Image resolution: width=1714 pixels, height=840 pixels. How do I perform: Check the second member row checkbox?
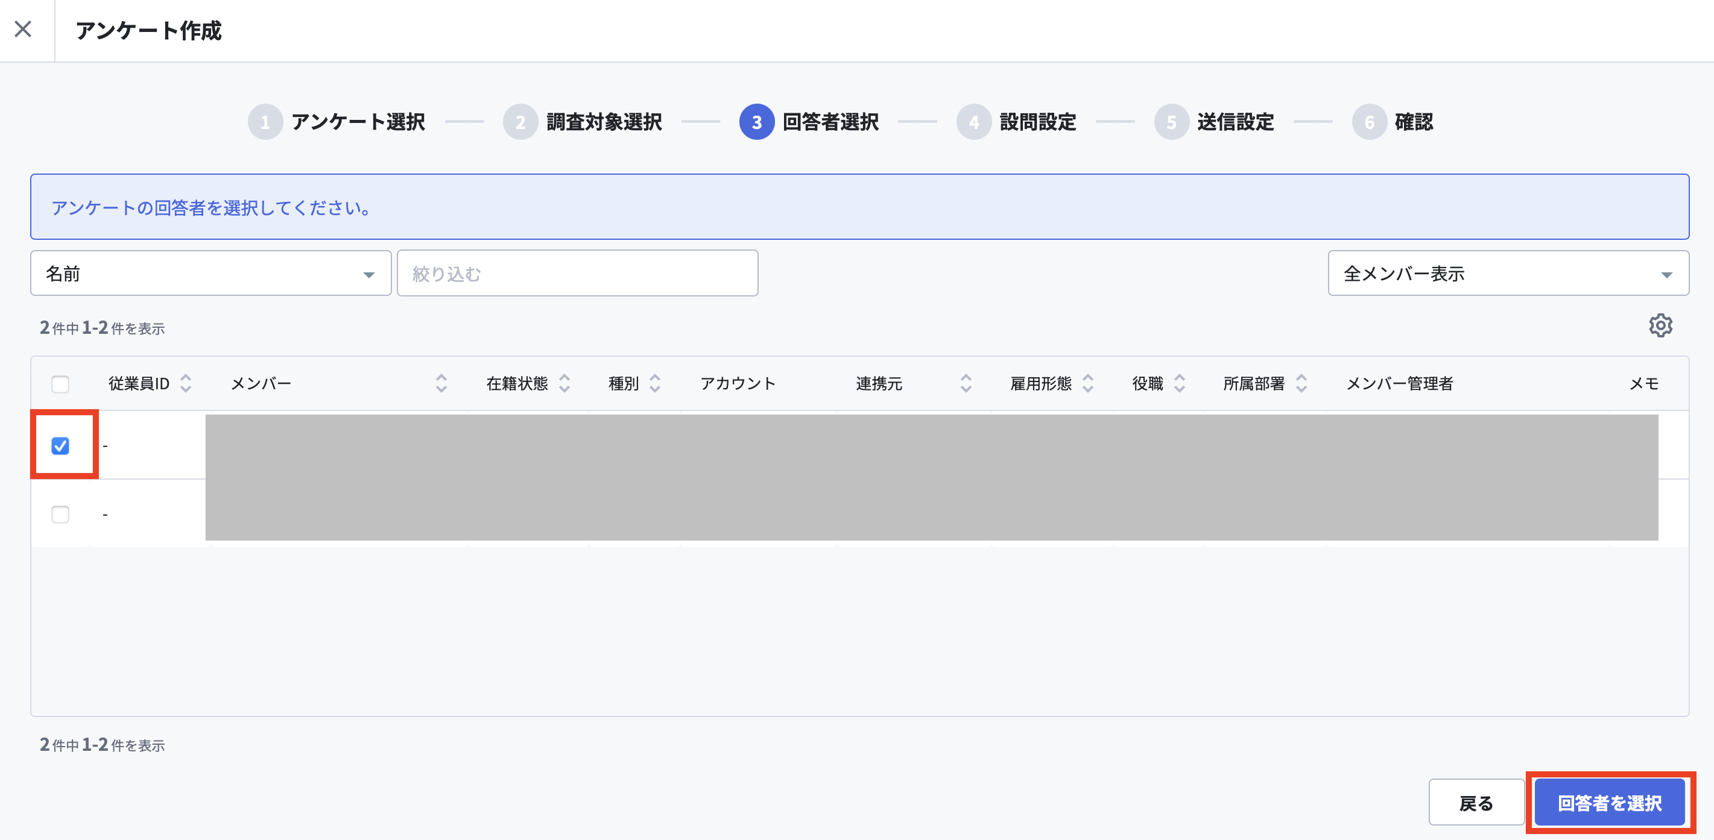(x=60, y=515)
